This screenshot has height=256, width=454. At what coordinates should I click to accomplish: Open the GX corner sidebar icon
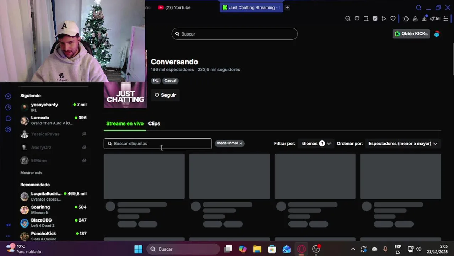pyautogui.click(x=8, y=225)
